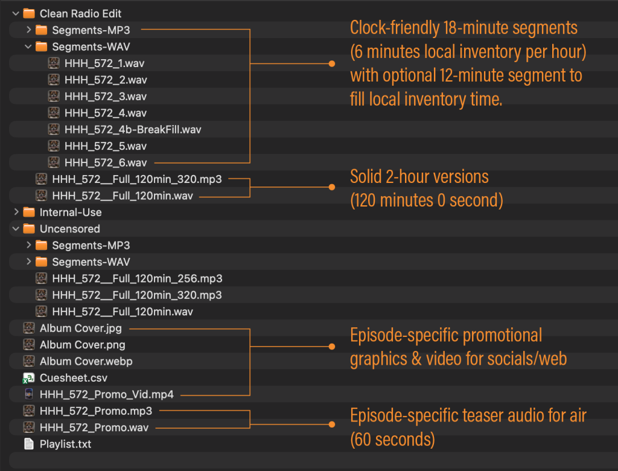Screen dimensions: 618x471
Task: Select file name Playlist.txt
Action: 65,444
